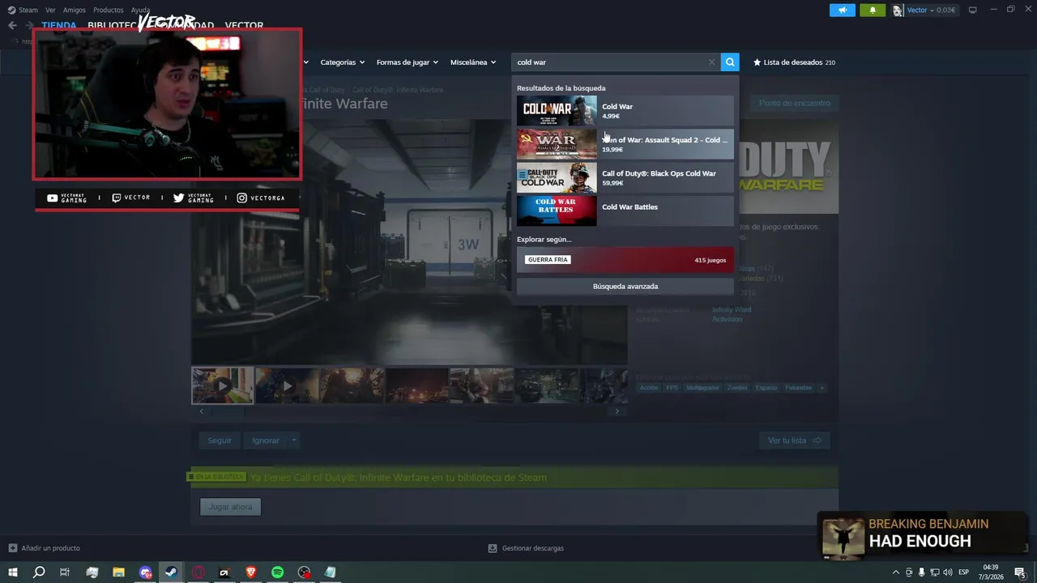The width and height of the screenshot is (1037, 583).
Task: Click Búsqueda avanzada button
Action: pyautogui.click(x=625, y=286)
